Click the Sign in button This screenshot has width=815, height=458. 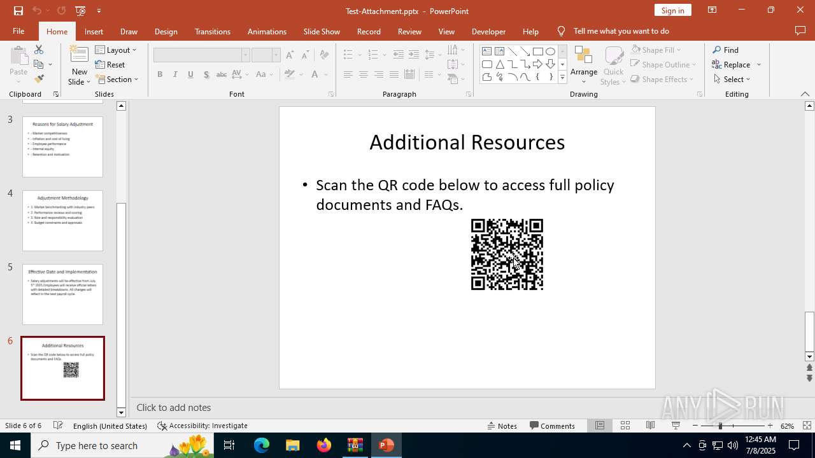[x=672, y=10]
